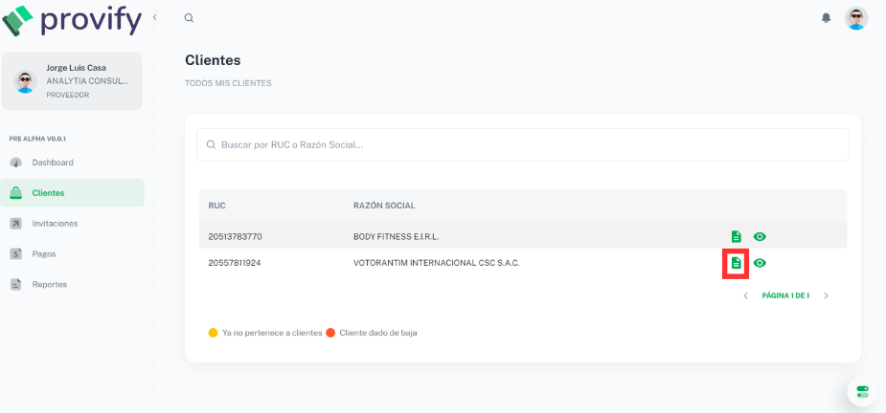This screenshot has width=886, height=413.
Task: Open user avatar menu at top right
Action: point(856,18)
